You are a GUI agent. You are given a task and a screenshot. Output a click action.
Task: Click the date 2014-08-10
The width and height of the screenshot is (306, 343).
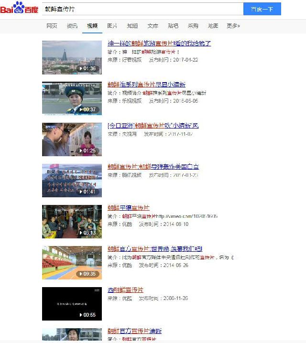[x=176, y=224]
